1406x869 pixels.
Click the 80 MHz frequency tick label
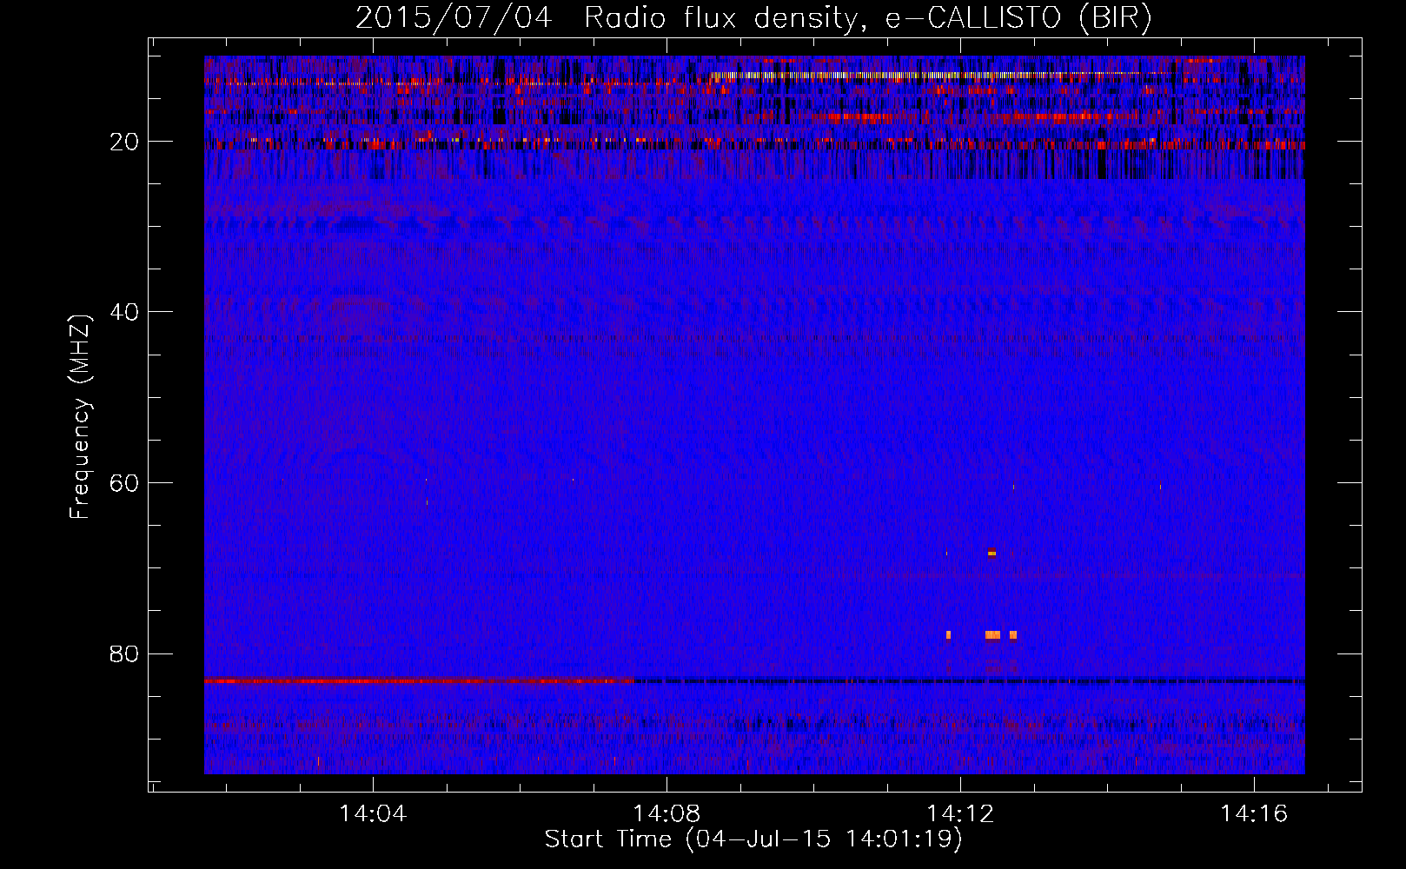(x=125, y=653)
